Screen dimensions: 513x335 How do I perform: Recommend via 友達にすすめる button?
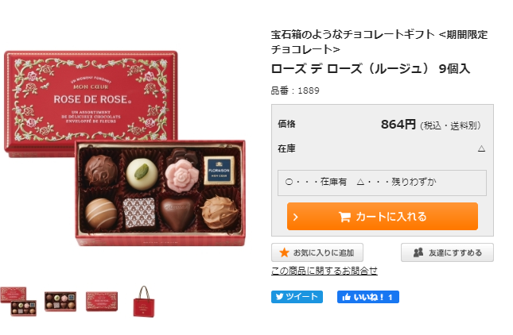(447, 252)
